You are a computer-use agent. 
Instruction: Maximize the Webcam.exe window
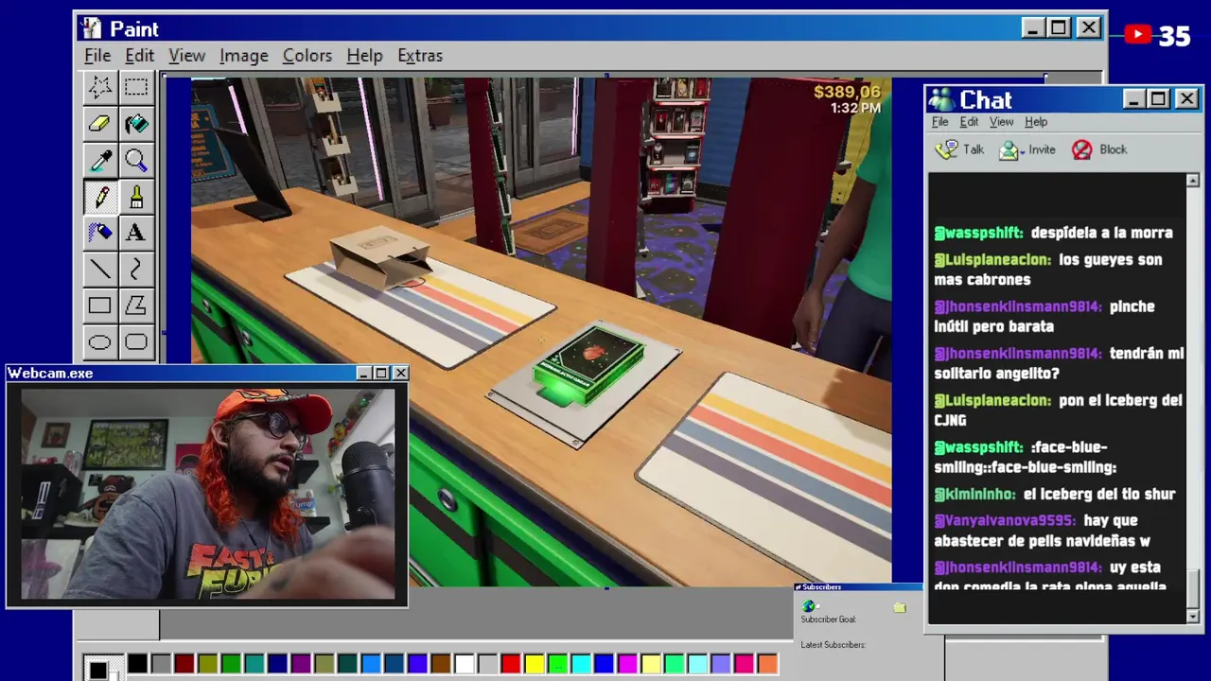click(381, 374)
